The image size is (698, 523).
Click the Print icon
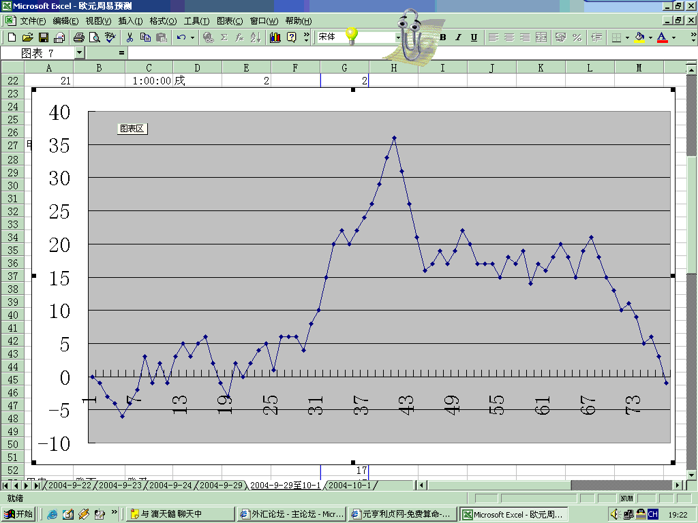point(78,37)
